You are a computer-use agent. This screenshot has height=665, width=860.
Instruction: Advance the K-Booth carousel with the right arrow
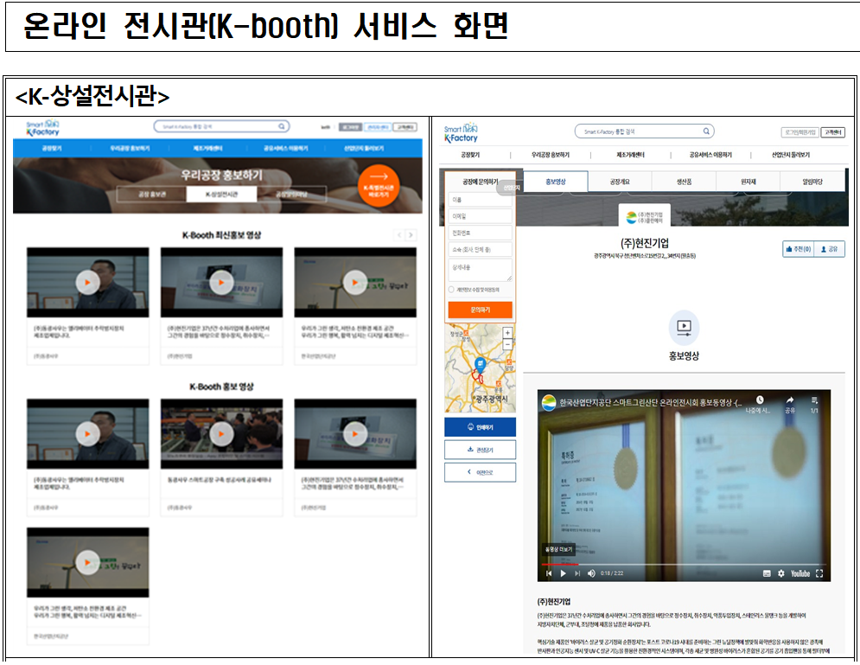[411, 234]
